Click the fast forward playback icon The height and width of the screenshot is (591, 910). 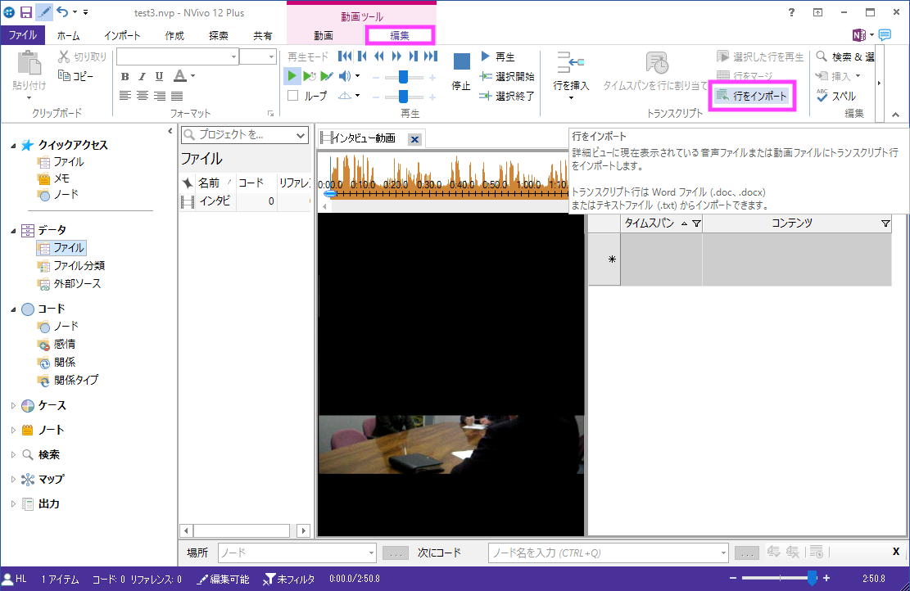pos(396,56)
